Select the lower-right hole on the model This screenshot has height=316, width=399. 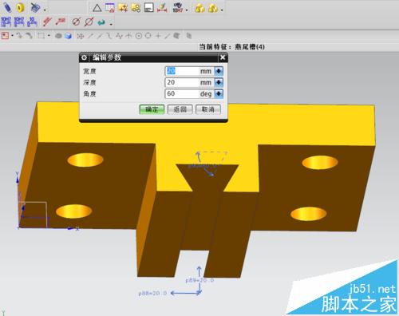(x=309, y=214)
